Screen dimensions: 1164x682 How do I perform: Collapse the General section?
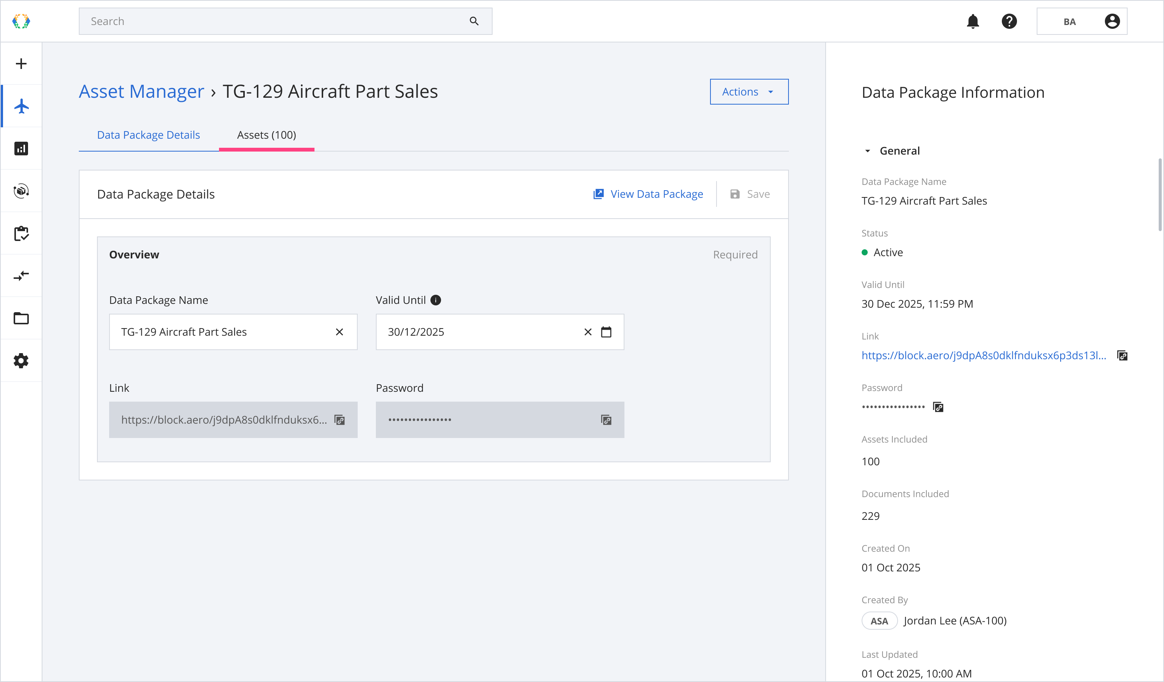(x=867, y=151)
